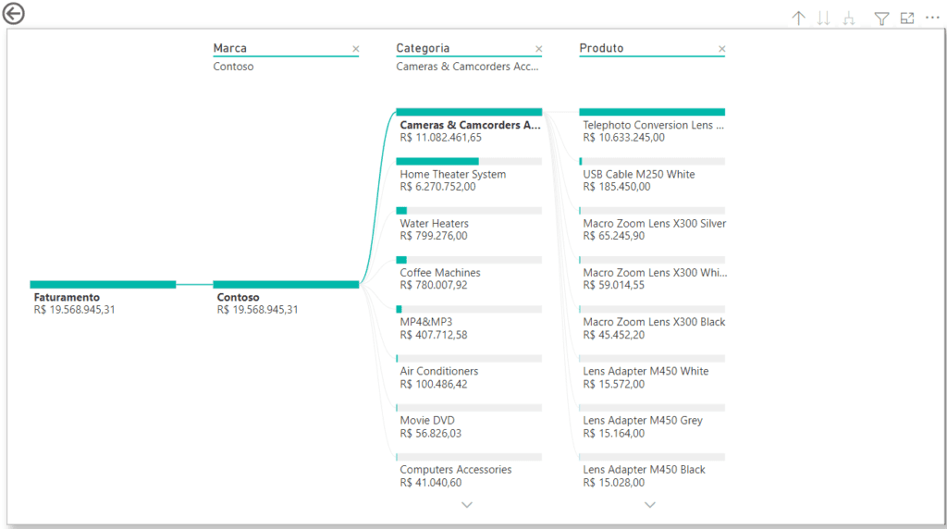Select the Movie DVD node
947x529 pixels.
point(469,422)
